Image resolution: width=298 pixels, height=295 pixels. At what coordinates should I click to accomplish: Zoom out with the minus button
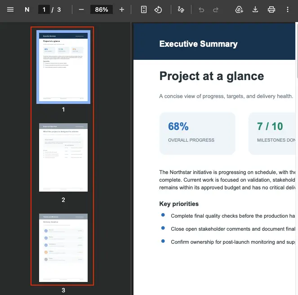point(81,9)
